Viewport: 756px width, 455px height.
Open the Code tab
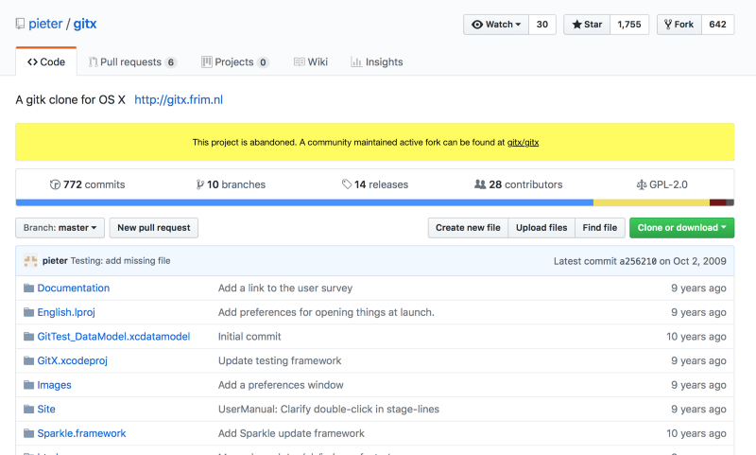click(x=46, y=61)
